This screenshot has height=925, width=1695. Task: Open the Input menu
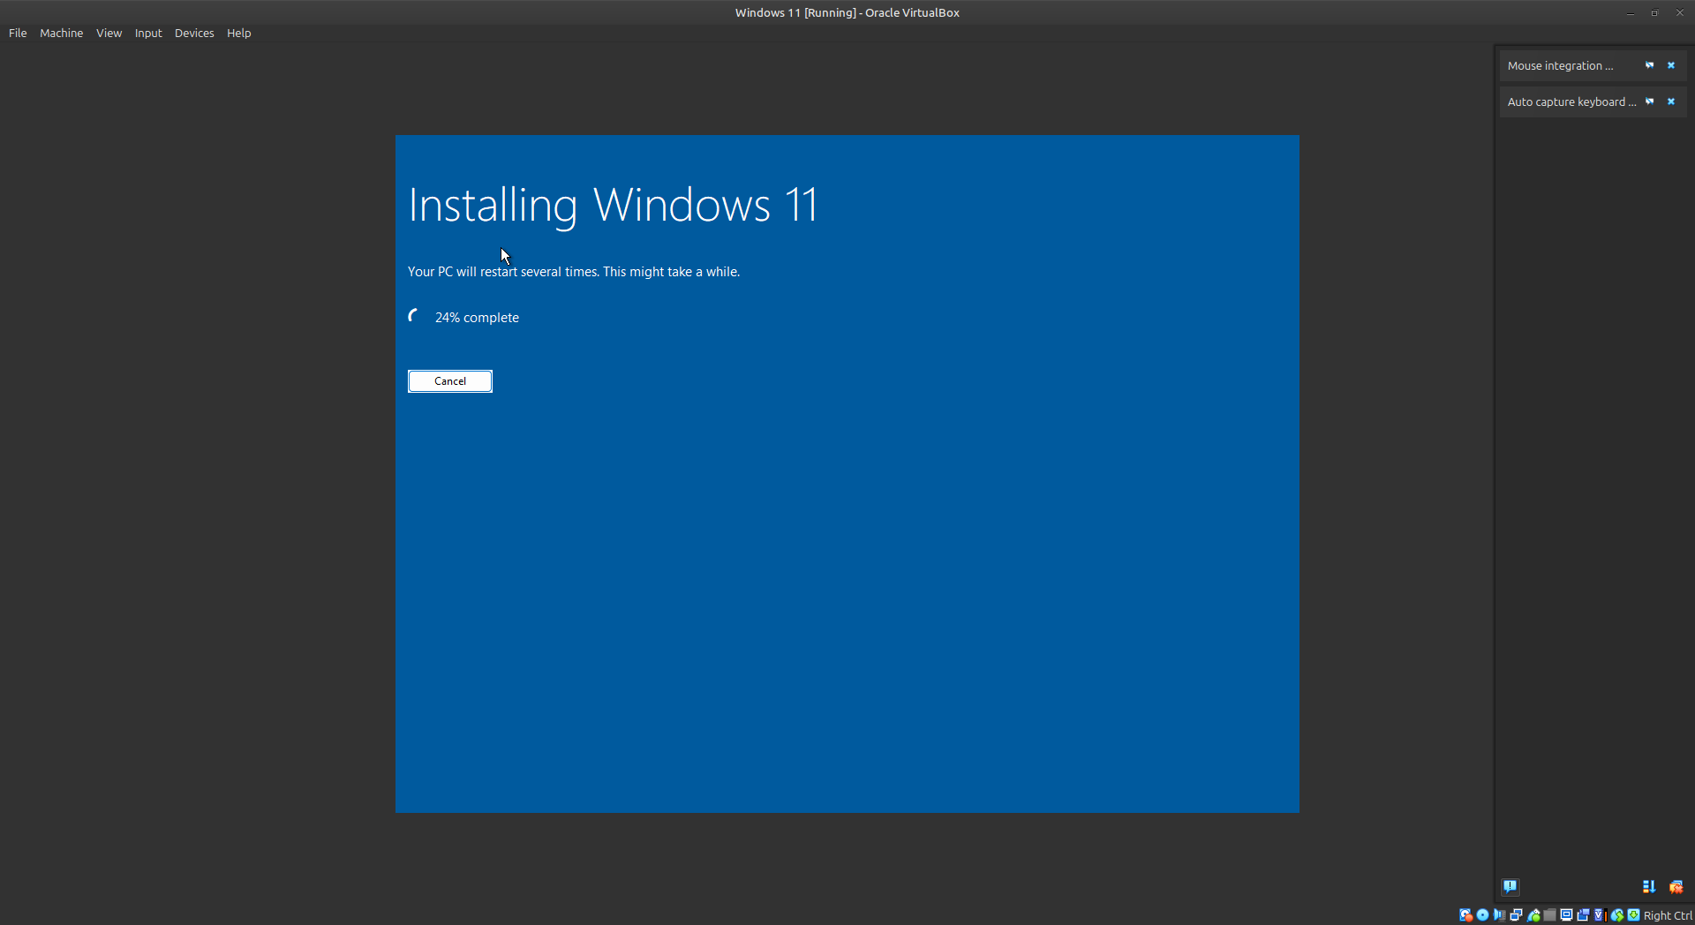(x=148, y=33)
